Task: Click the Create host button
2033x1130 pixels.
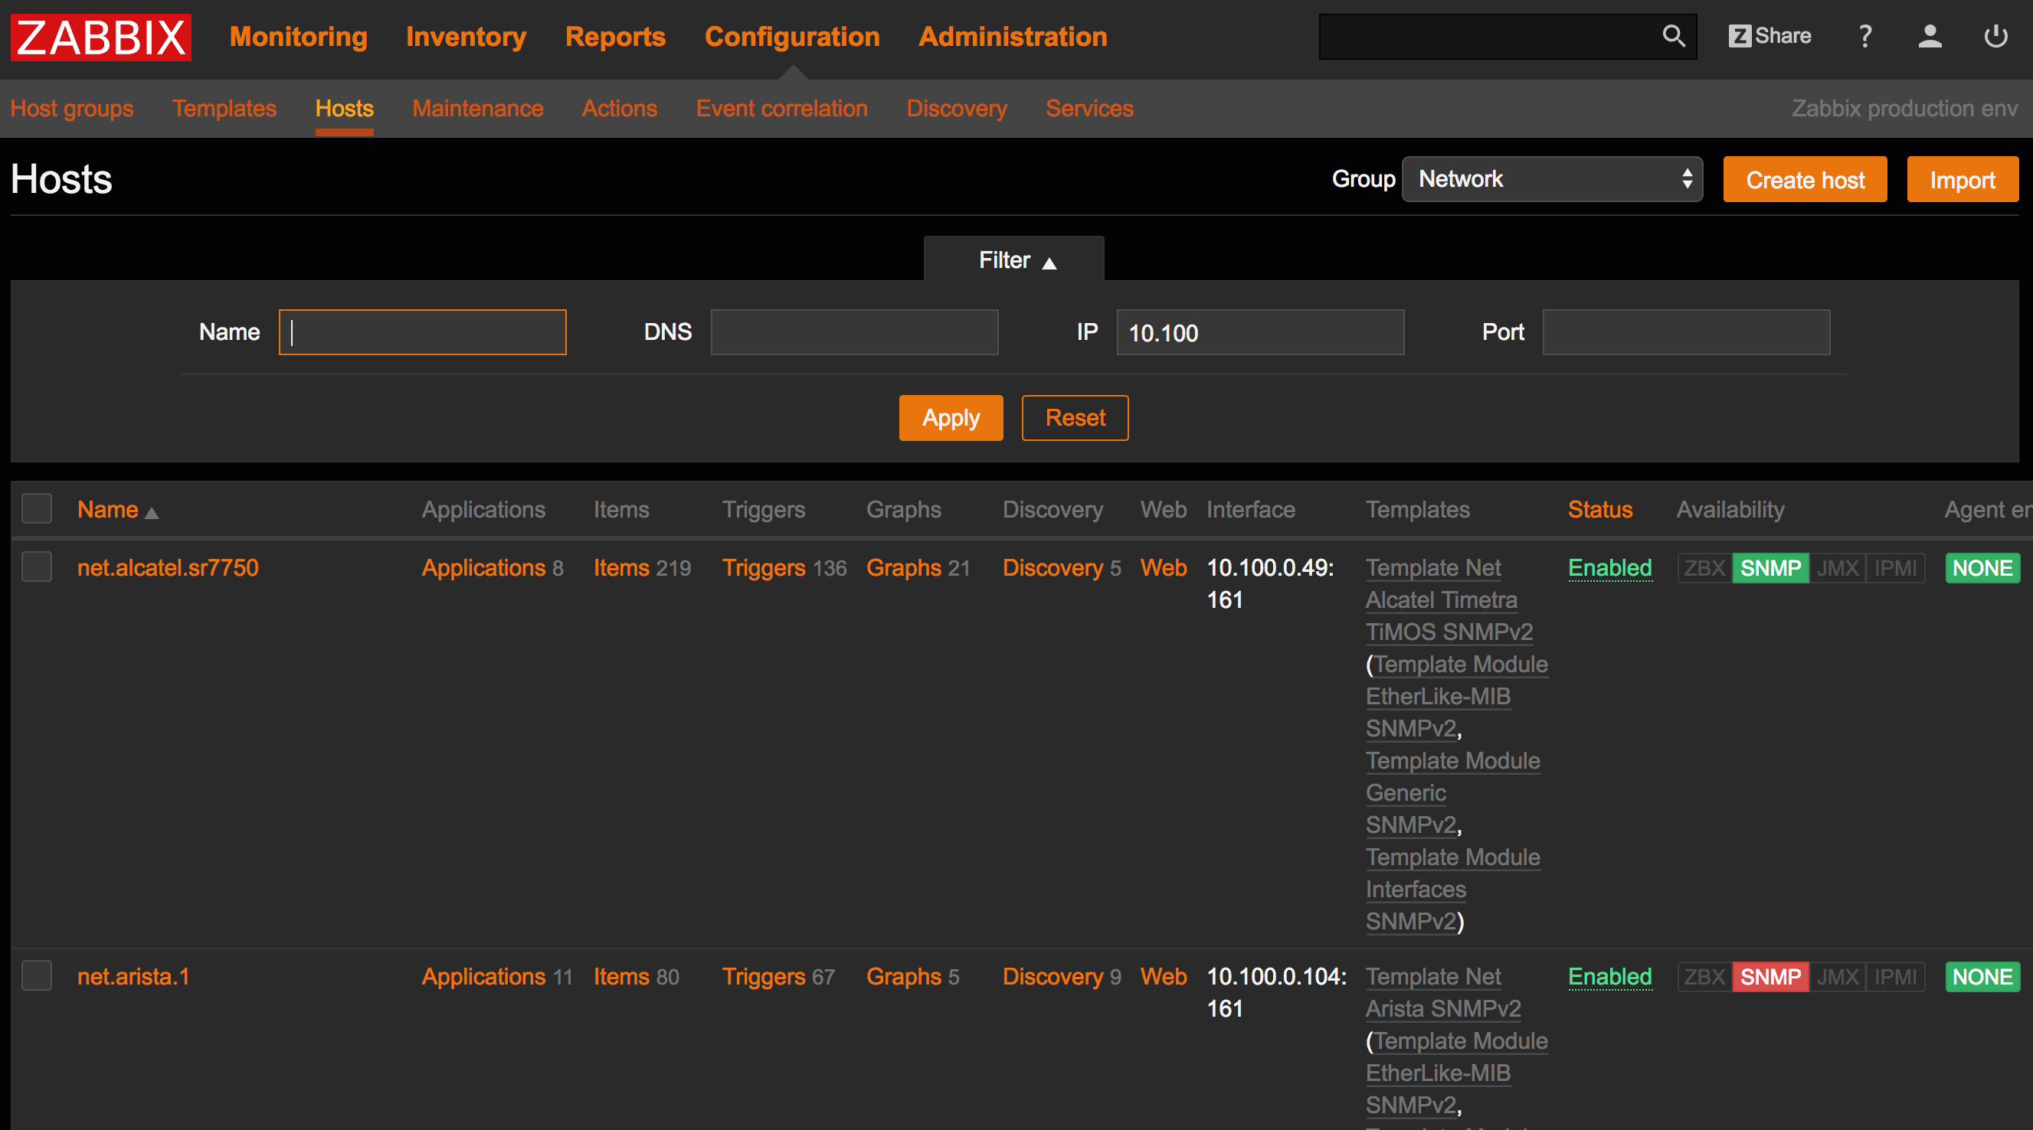Action: pos(1804,180)
